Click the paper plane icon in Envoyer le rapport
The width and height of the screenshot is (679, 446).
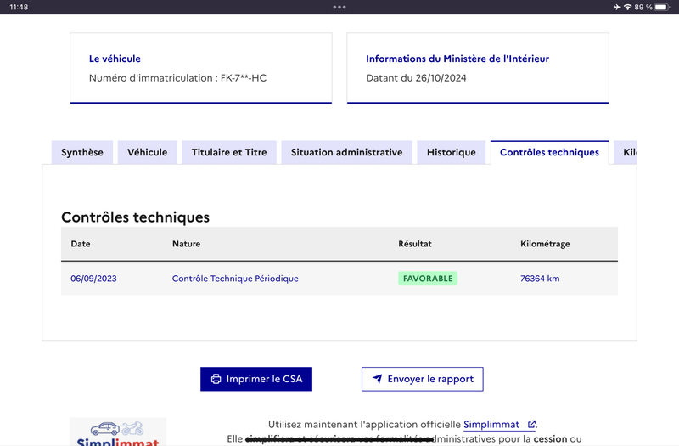(377, 379)
